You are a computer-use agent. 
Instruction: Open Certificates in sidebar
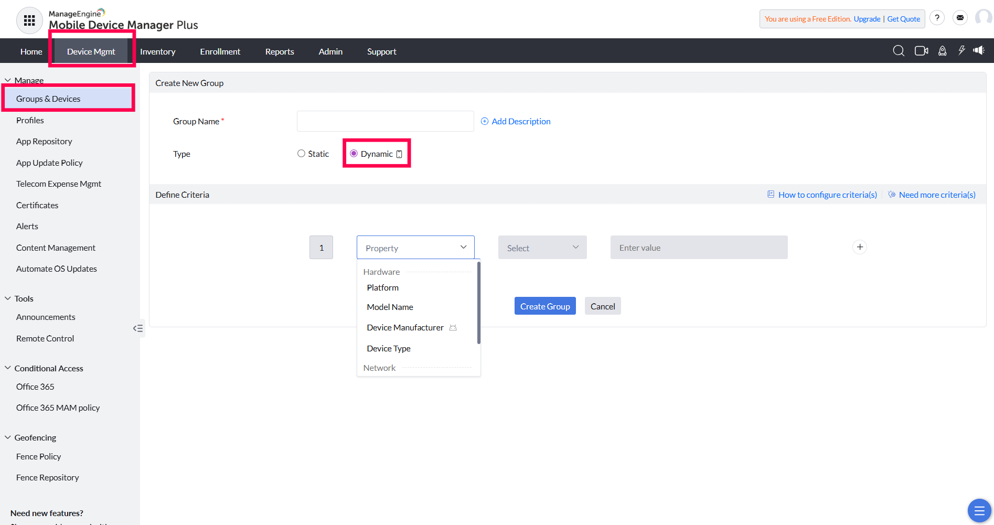(x=37, y=205)
